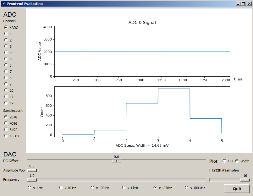
Task: Select ADC channel 7
Action: pos(6,72)
